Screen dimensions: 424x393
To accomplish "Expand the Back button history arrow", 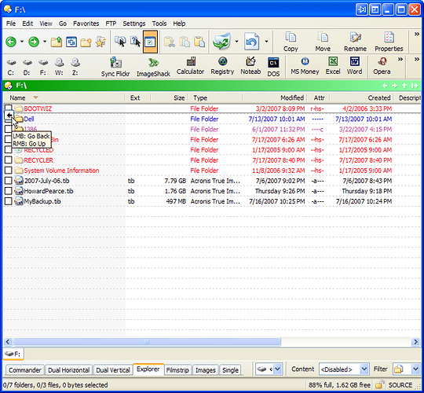I will click(22, 42).
